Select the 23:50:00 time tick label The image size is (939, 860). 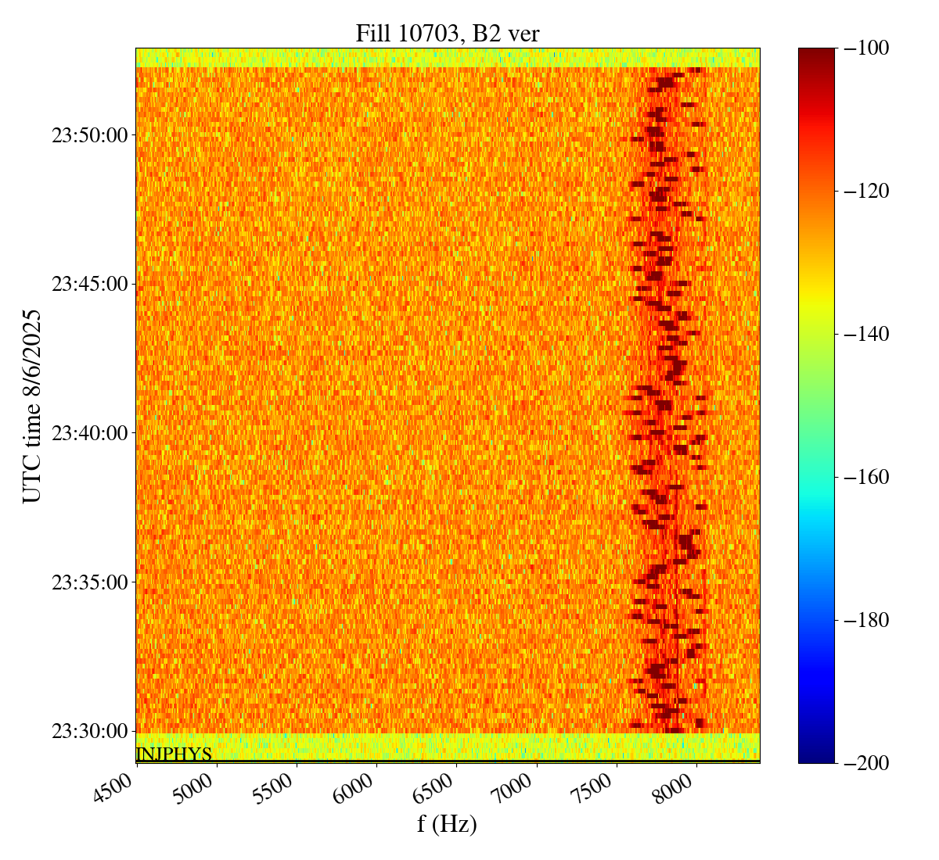click(89, 135)
